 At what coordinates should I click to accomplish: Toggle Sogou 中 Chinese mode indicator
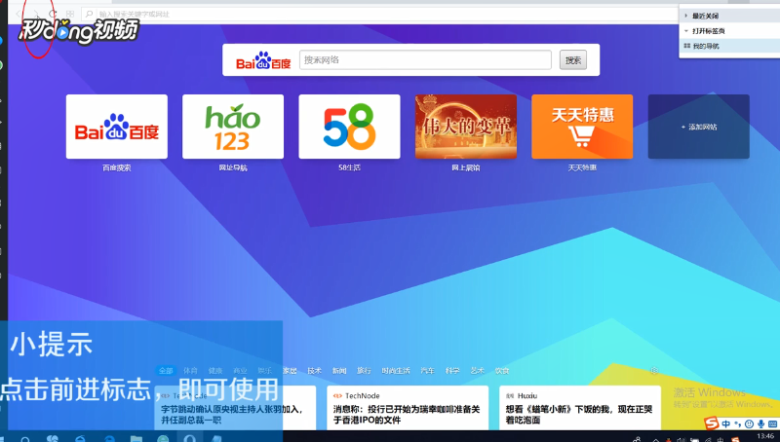[x=726, y=424]
